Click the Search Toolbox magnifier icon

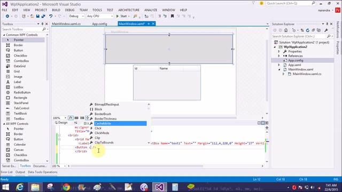[44, 29]
